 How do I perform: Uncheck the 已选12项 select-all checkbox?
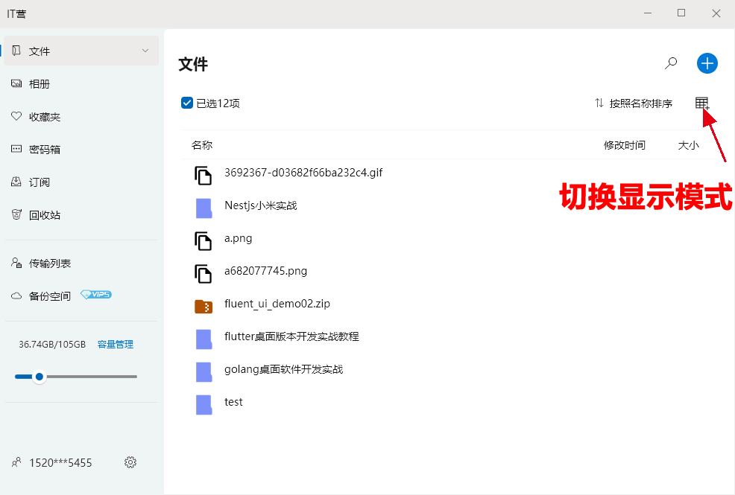pyautogui.click(x=187, y=103)
